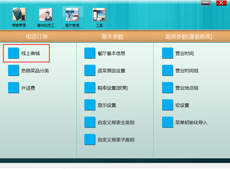The image size is (230, 169).
Task: Open 营业时间组 label
Action: (x=187, y=71)
